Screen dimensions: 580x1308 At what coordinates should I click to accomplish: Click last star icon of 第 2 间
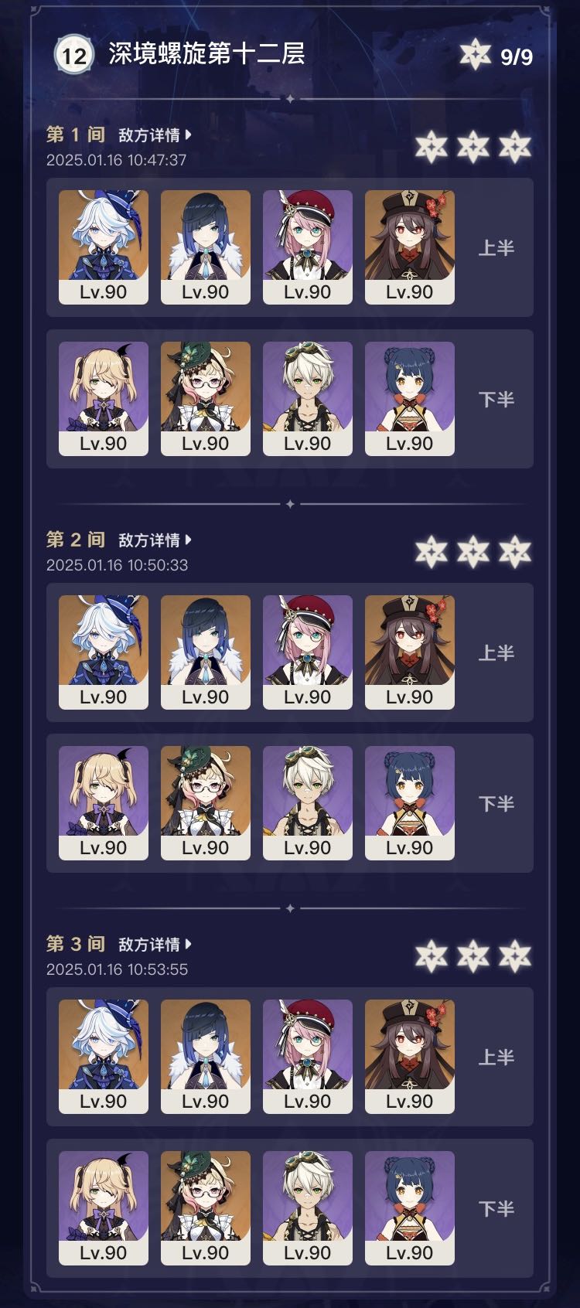515,552
